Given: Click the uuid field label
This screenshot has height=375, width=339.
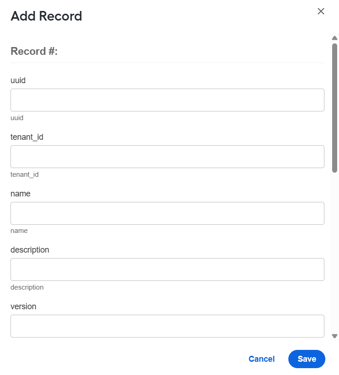Looking at the screenshot, I should pos(18,80).
